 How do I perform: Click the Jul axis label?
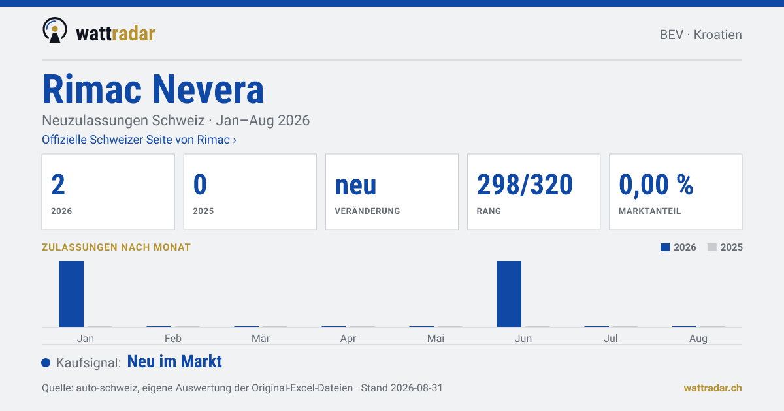(x=611, y=338)
